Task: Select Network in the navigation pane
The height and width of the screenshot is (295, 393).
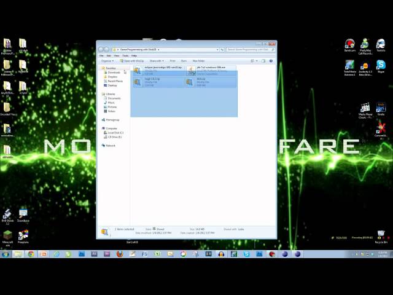Action: pos(111,146)
